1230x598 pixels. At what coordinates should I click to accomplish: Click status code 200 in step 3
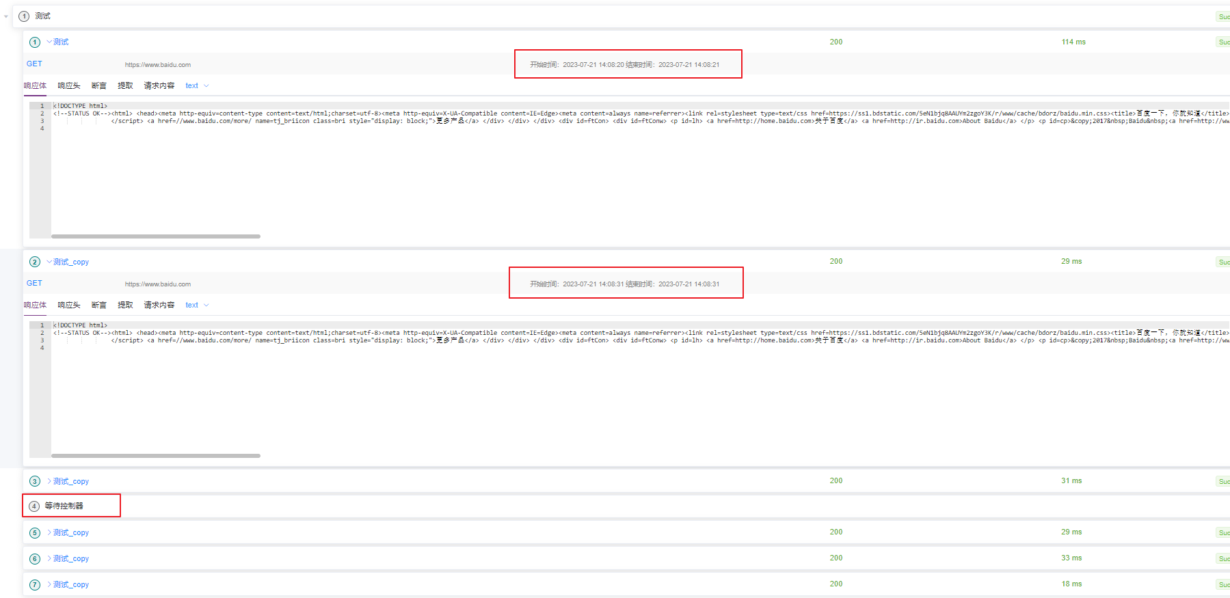(836, 480)
